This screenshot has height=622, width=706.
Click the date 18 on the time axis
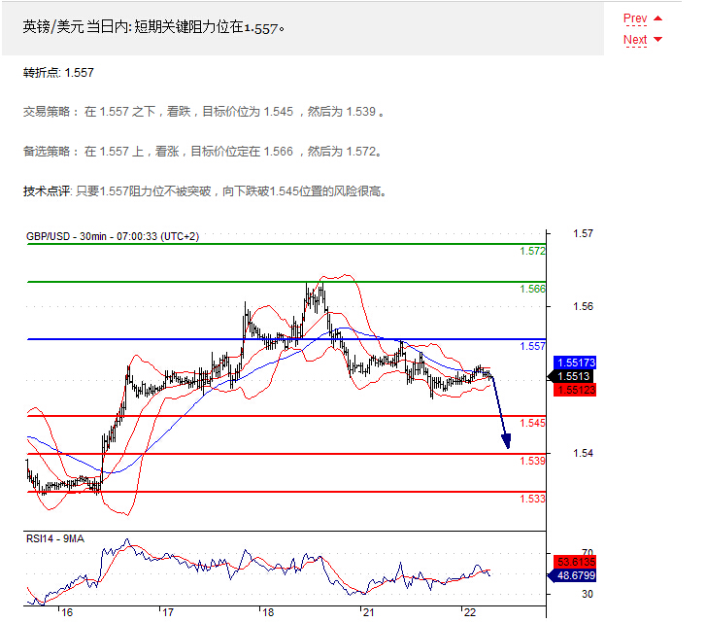coord(268,612)
